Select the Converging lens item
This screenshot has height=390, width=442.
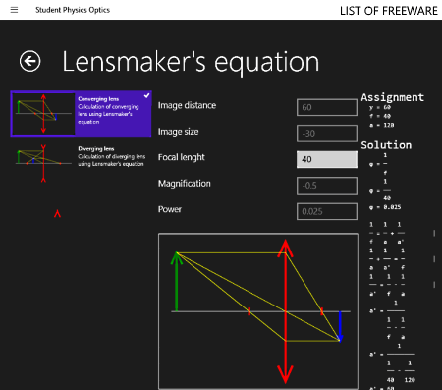[81, 114]
